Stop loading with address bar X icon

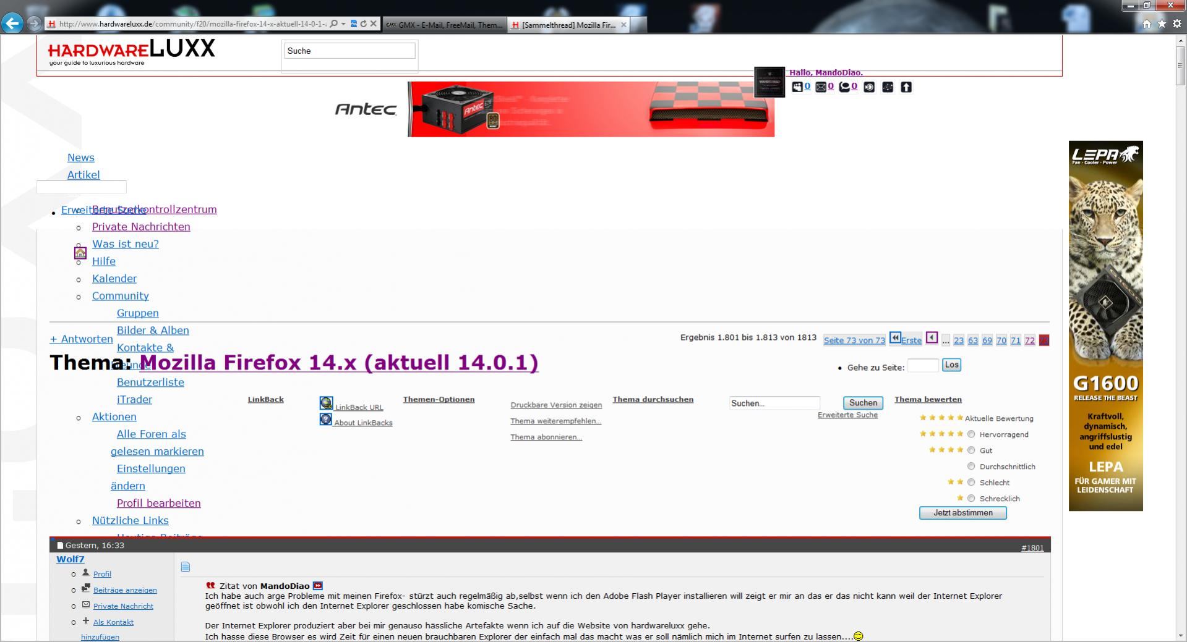tap(374, 24)
